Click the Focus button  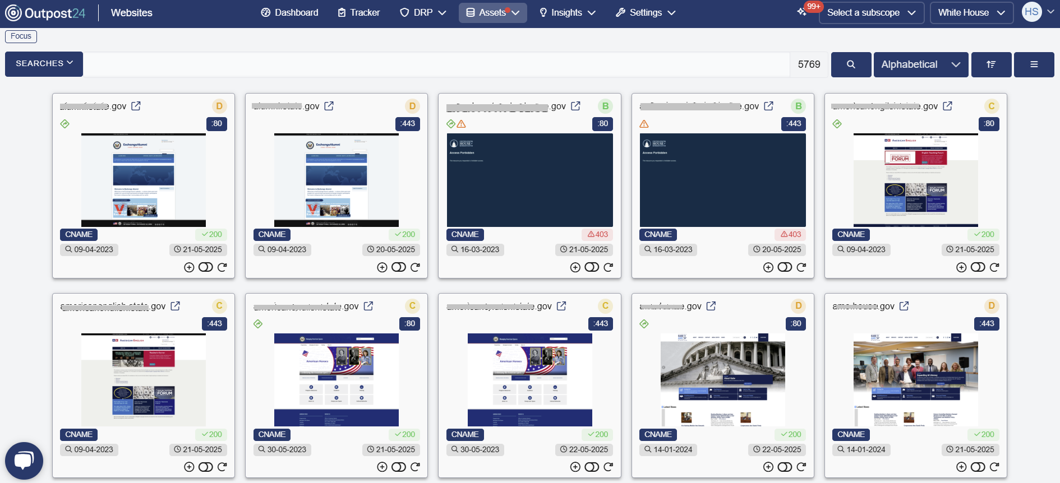coord(21,36)
